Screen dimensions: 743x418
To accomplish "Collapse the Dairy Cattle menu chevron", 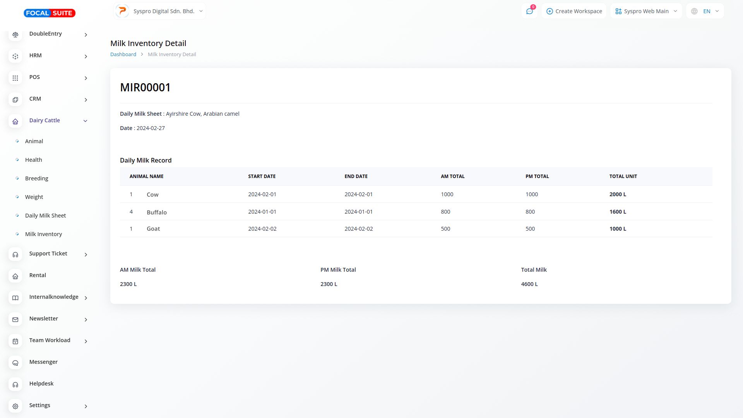I will click(x=86, y=121).
